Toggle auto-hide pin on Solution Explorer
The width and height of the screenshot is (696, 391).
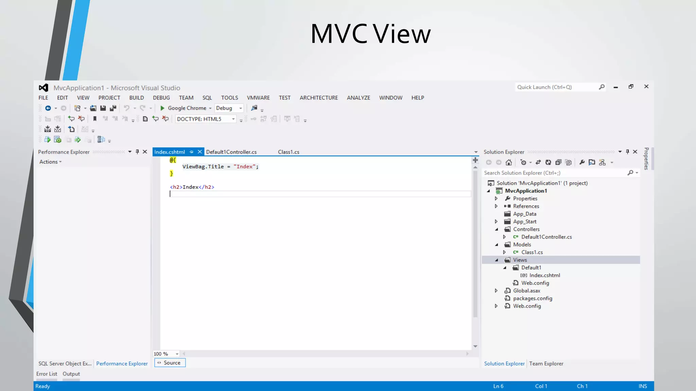click(x=627, y=152)
